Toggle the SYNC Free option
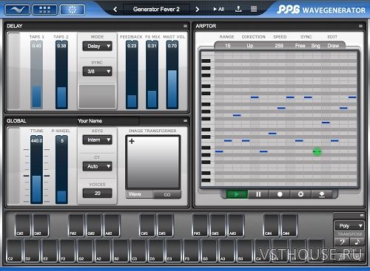 [300, 46]
